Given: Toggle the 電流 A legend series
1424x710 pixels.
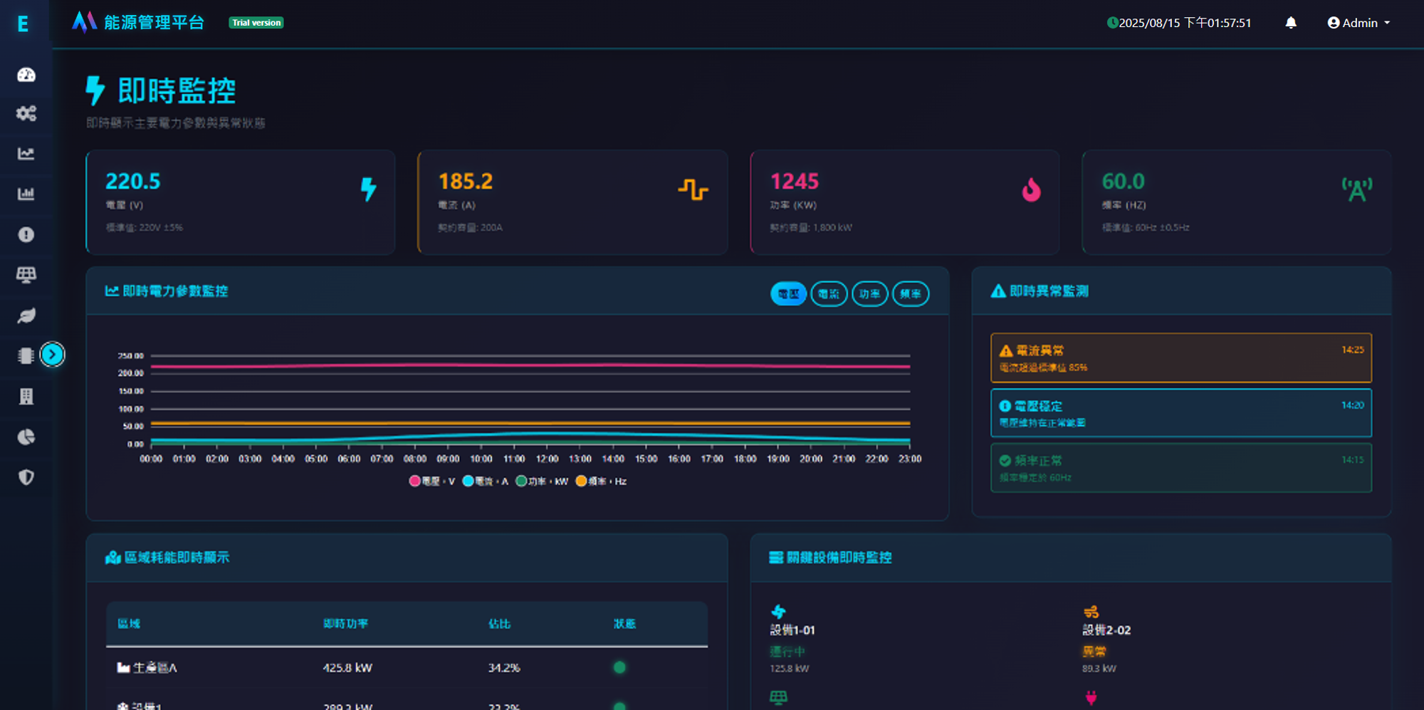Looking at the screenshot, I should [486, 481].
